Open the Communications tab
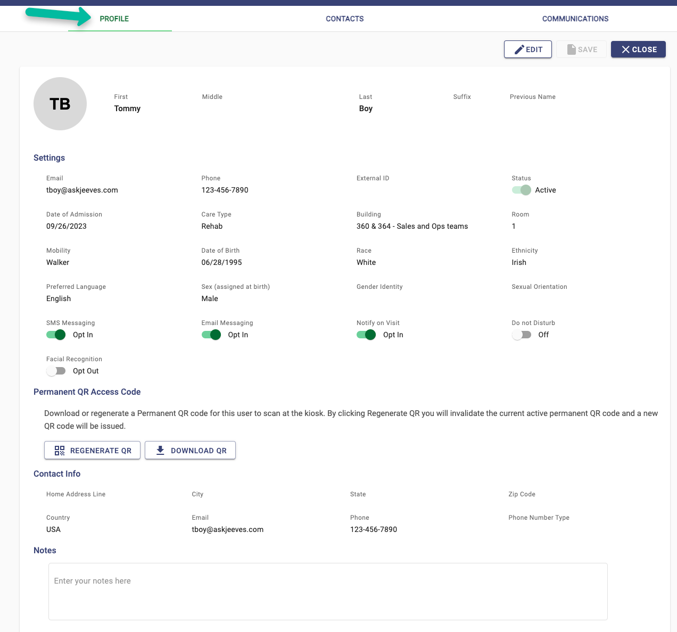Viewport: 677px width, 632px height. coord(575,19)
